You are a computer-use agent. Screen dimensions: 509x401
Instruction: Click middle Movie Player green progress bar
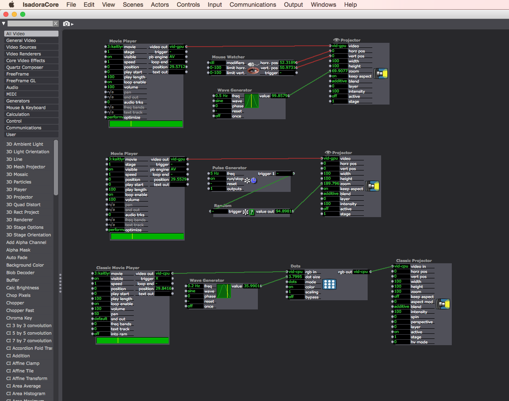click(147, 236)
